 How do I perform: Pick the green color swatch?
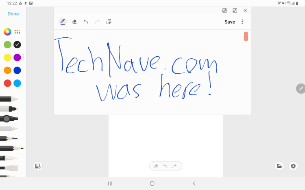pyautogui.click(x=7, y=45)
